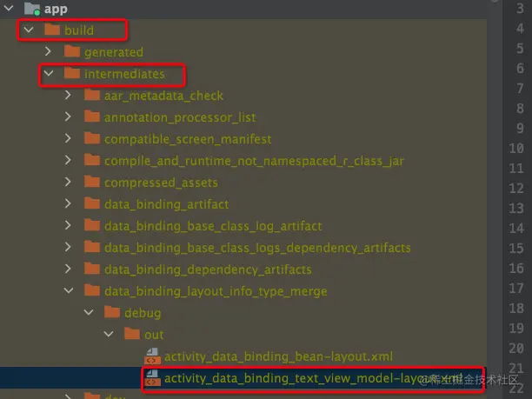
Task: Select the debug folder name
Action: [143, 313]
